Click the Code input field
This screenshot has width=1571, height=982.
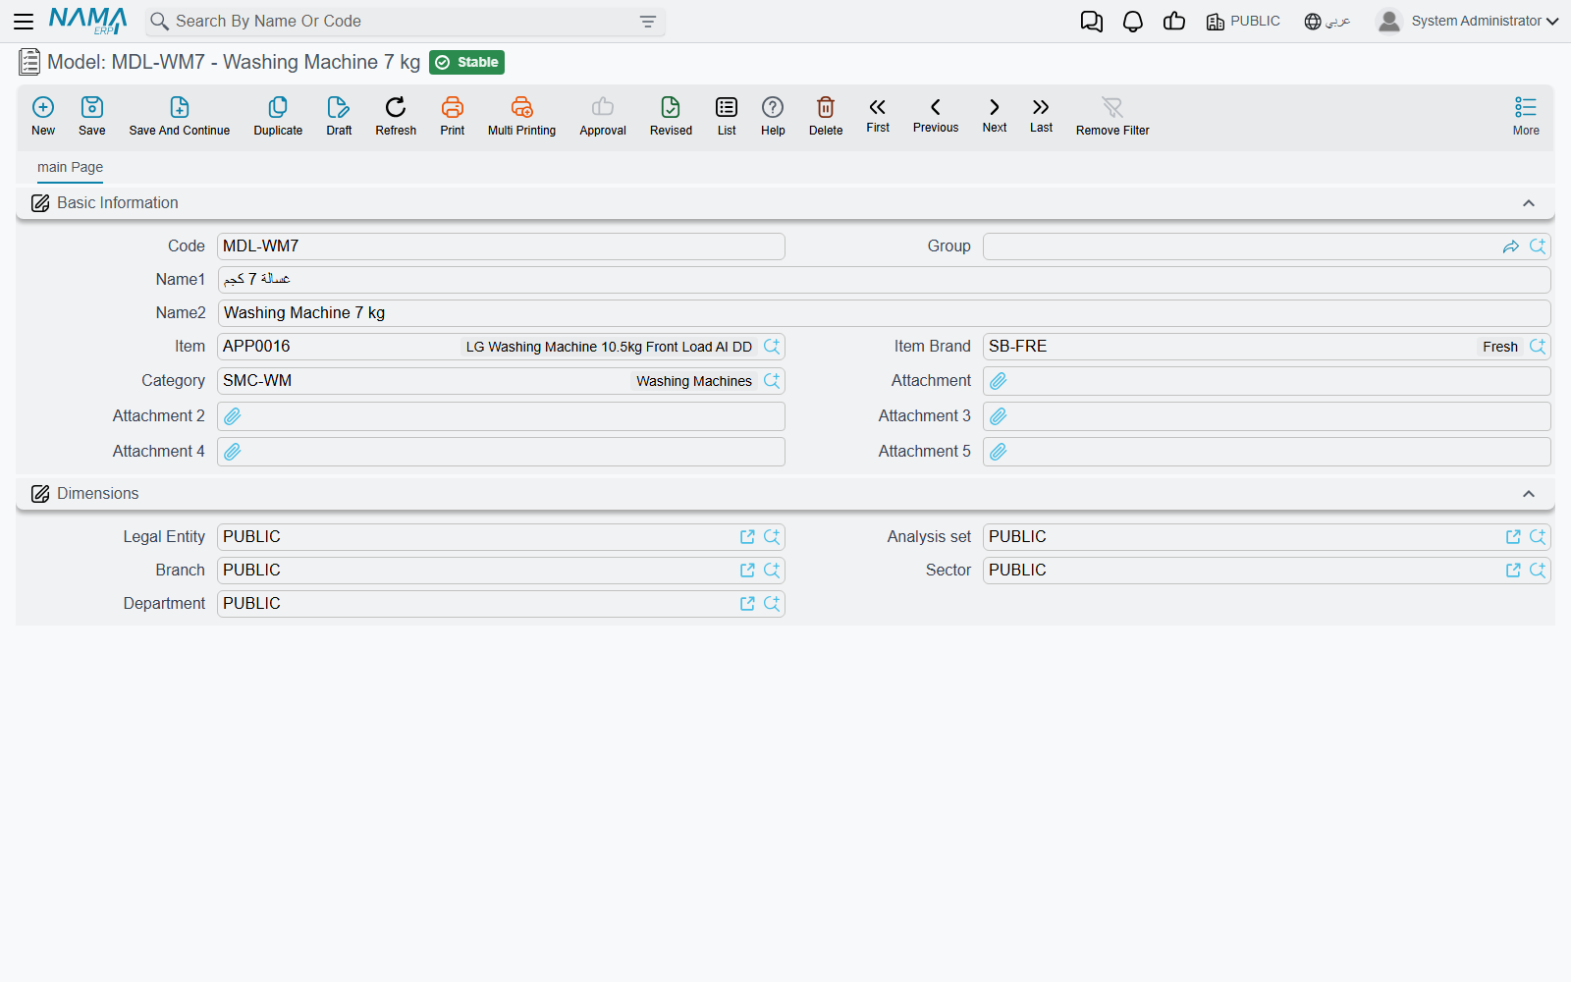click(501, 246)
